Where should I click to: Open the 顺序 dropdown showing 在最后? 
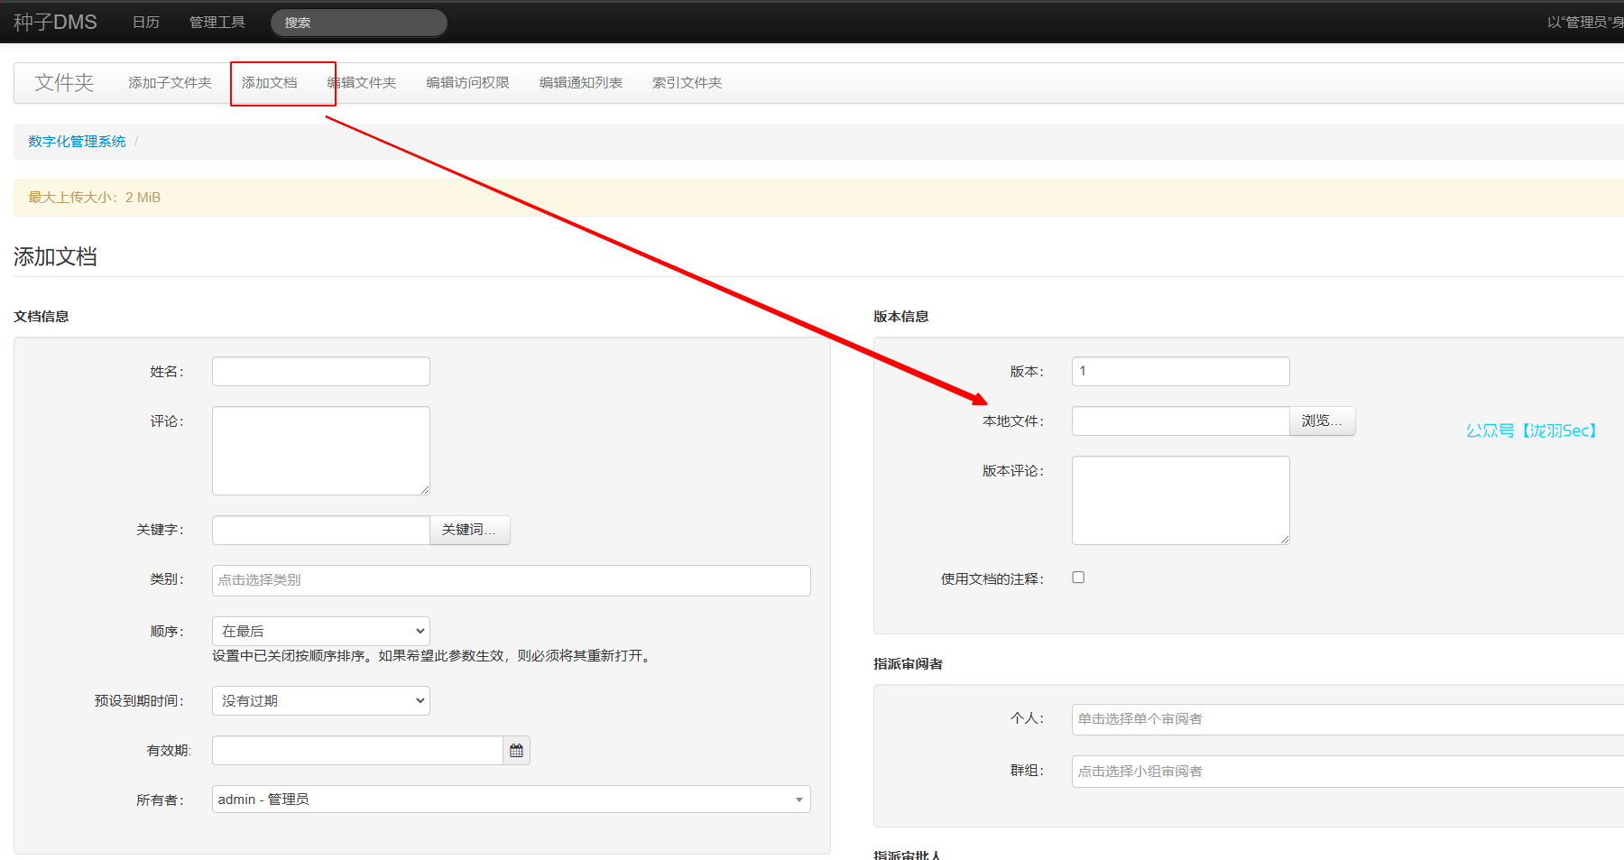tap(320, 631)
